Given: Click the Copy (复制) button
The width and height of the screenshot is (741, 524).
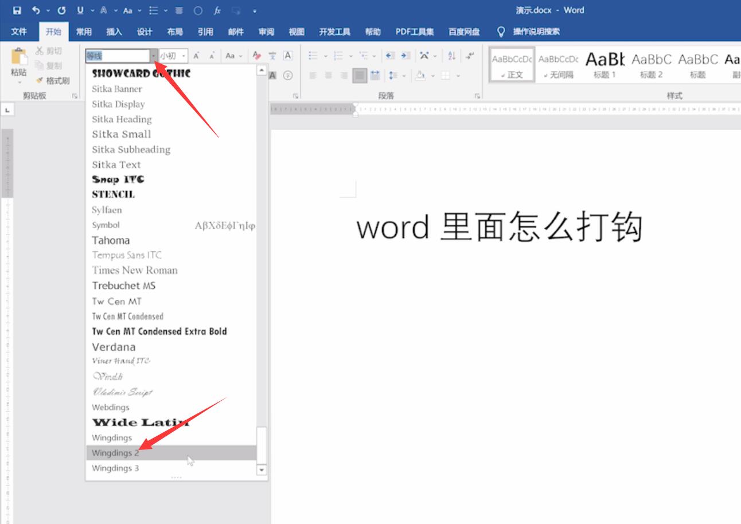Looking at the screenshot, I should point(48,66).
